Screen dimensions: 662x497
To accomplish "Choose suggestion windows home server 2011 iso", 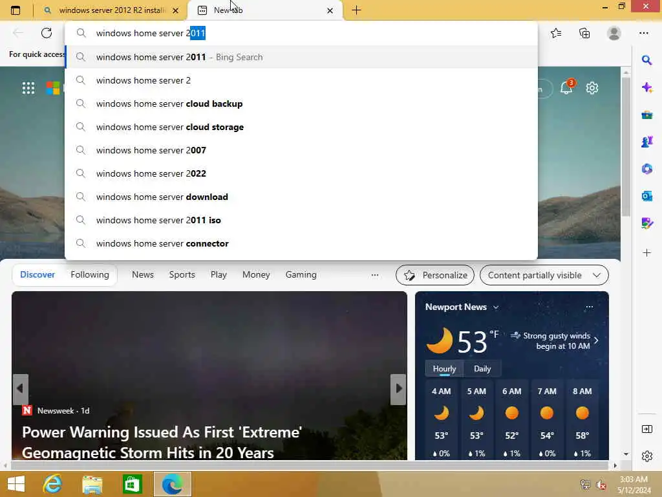I will [x=301, y=220].
